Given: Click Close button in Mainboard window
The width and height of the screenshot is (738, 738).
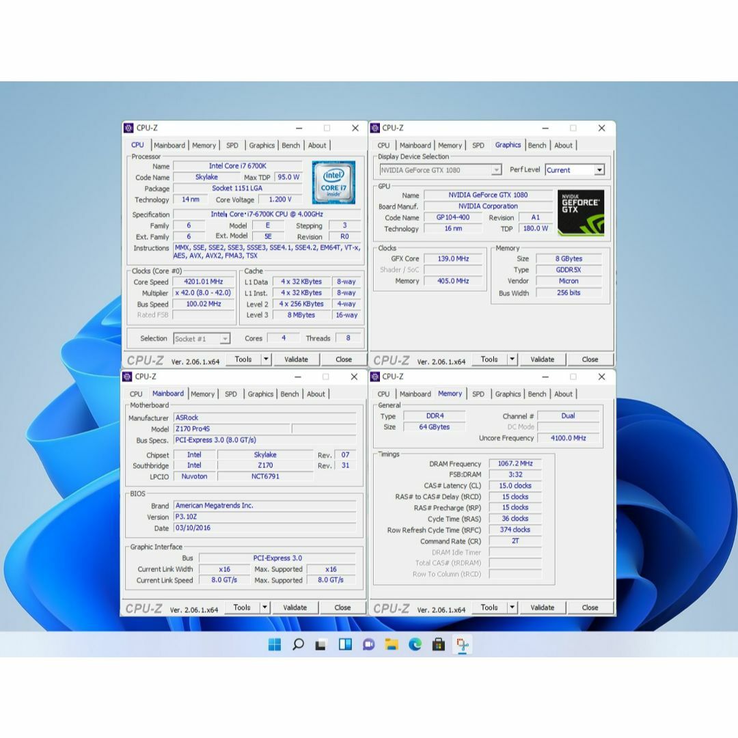Looking at the screenshot, I should [342, 607].
